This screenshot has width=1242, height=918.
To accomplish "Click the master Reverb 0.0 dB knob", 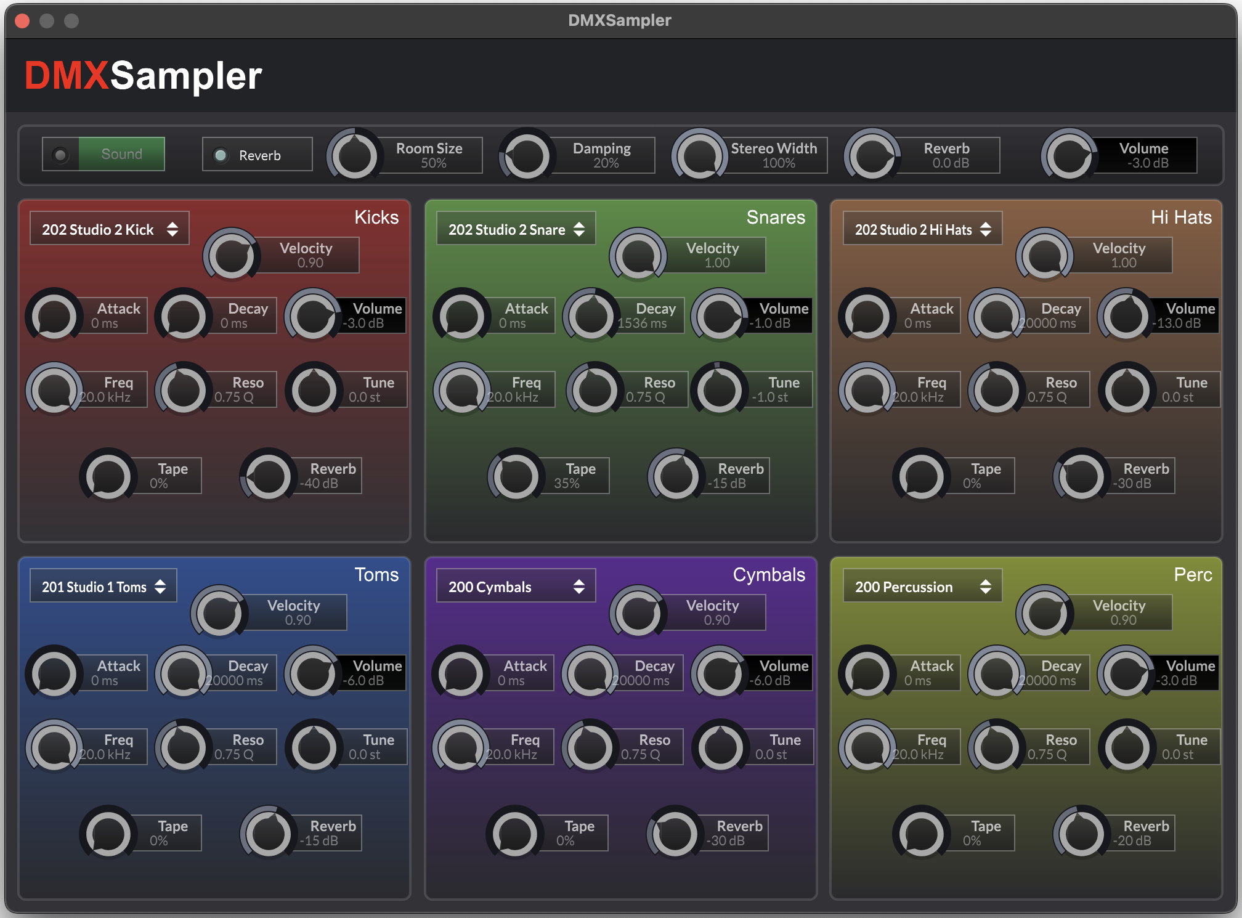I will pyautogui.click(x=872, y=155).
